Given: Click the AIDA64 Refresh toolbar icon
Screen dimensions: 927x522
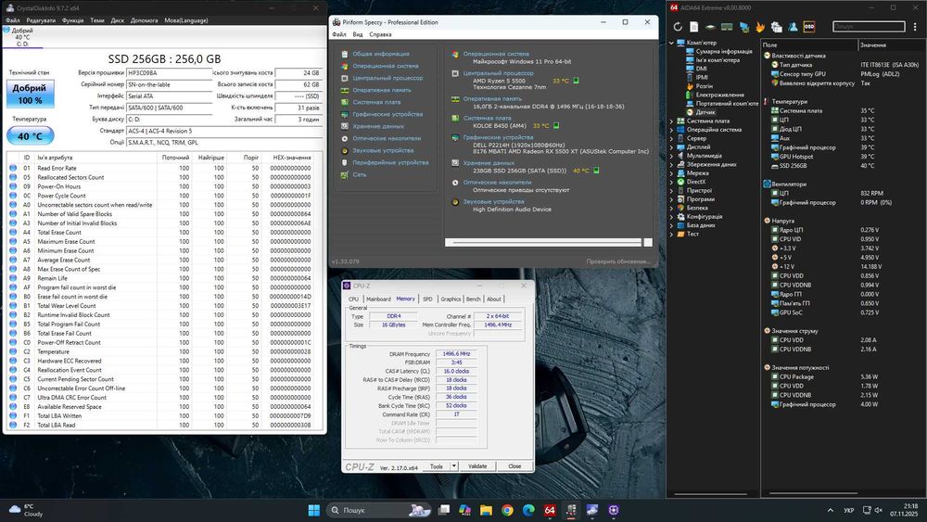Looking at the screenshot, I should [678, 27].
